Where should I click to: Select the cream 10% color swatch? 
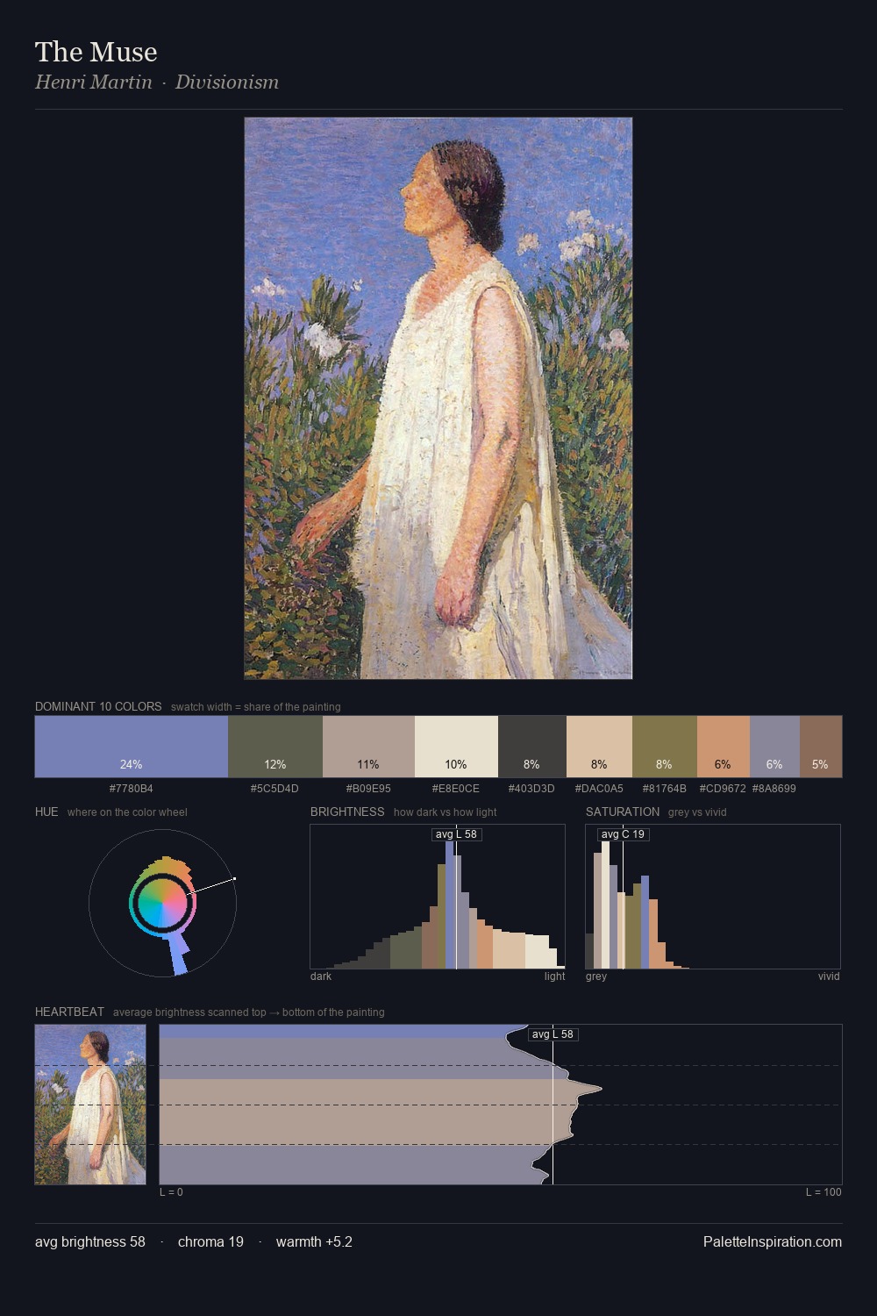click(456, 747)
